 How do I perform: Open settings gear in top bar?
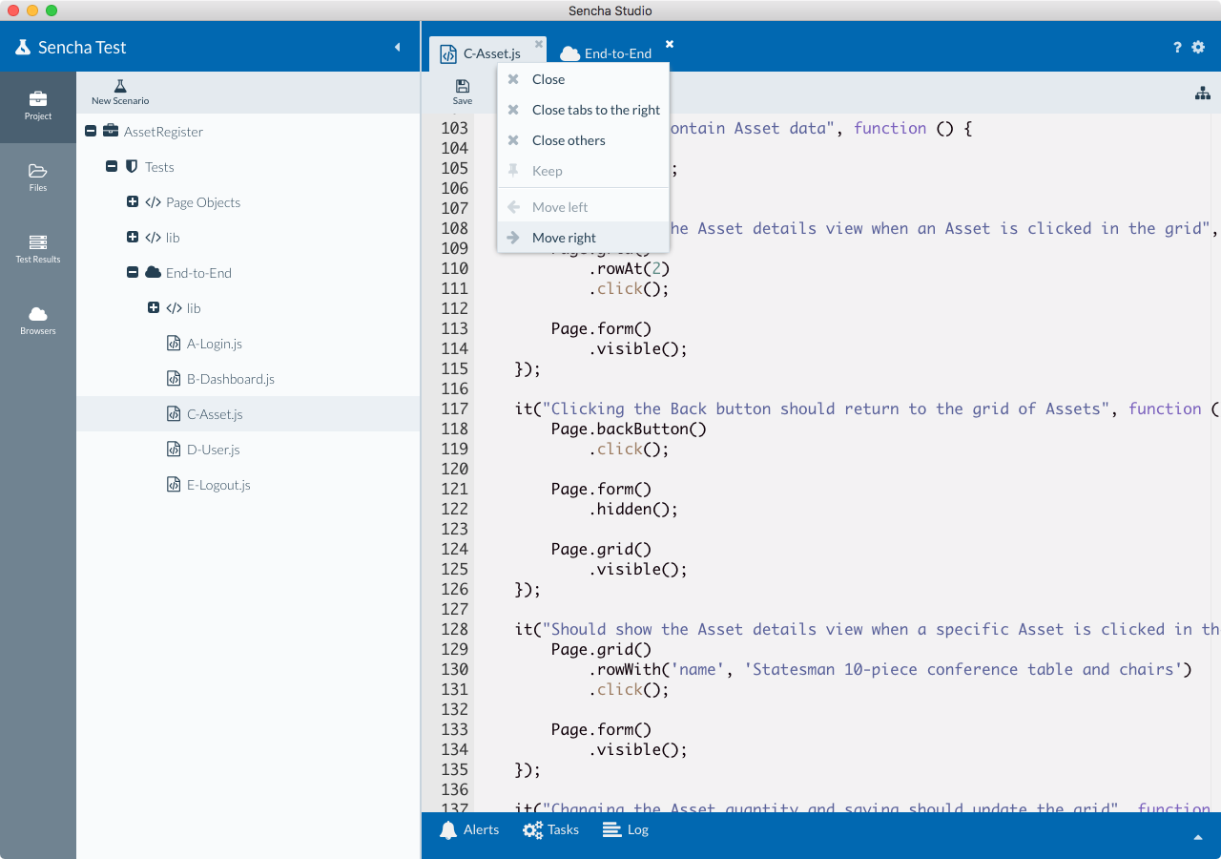pos(1198,47)
